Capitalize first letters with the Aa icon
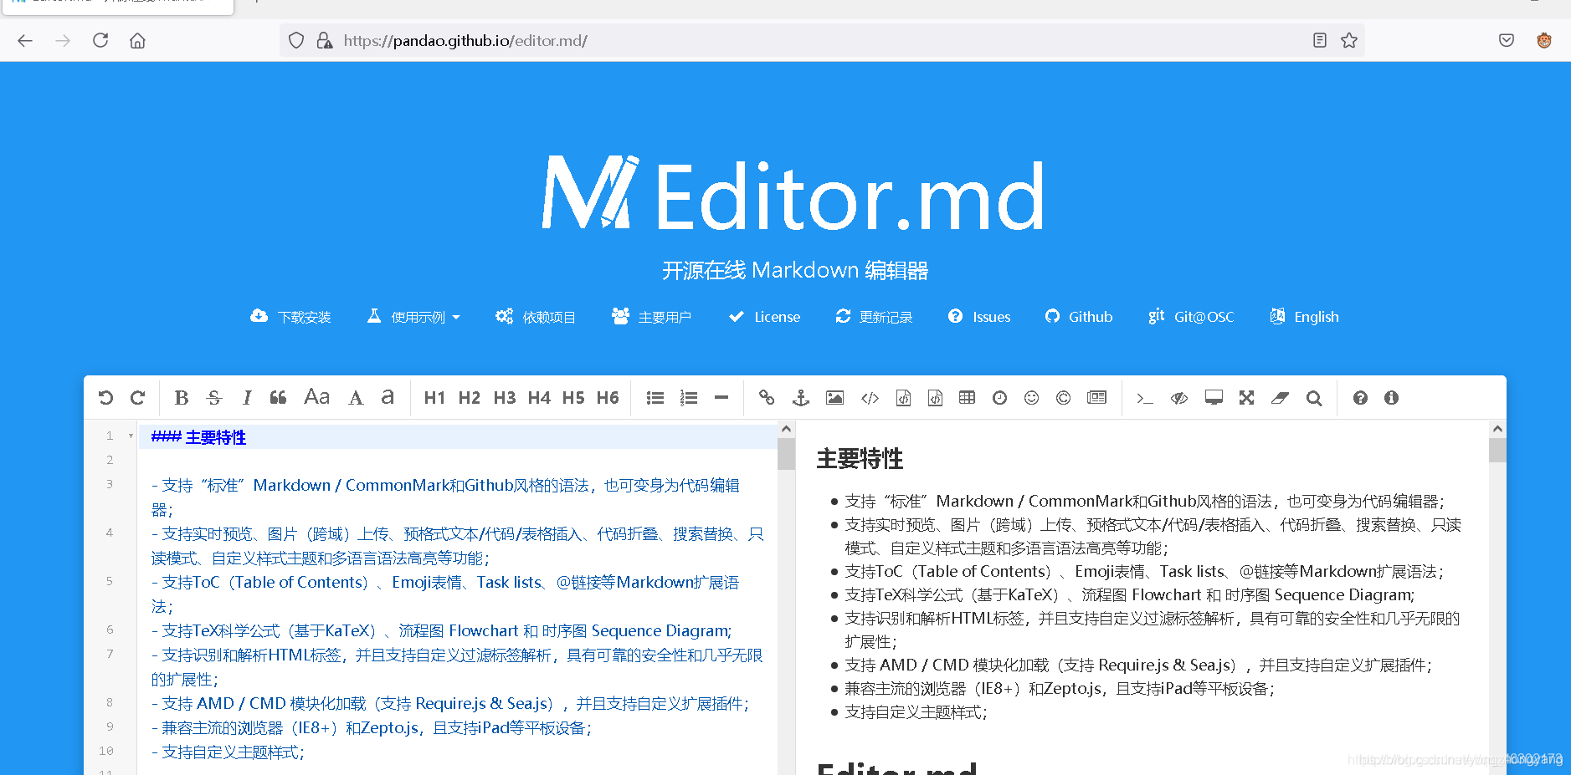Viewport: 1571px width, 775px height. coord(316,397)
